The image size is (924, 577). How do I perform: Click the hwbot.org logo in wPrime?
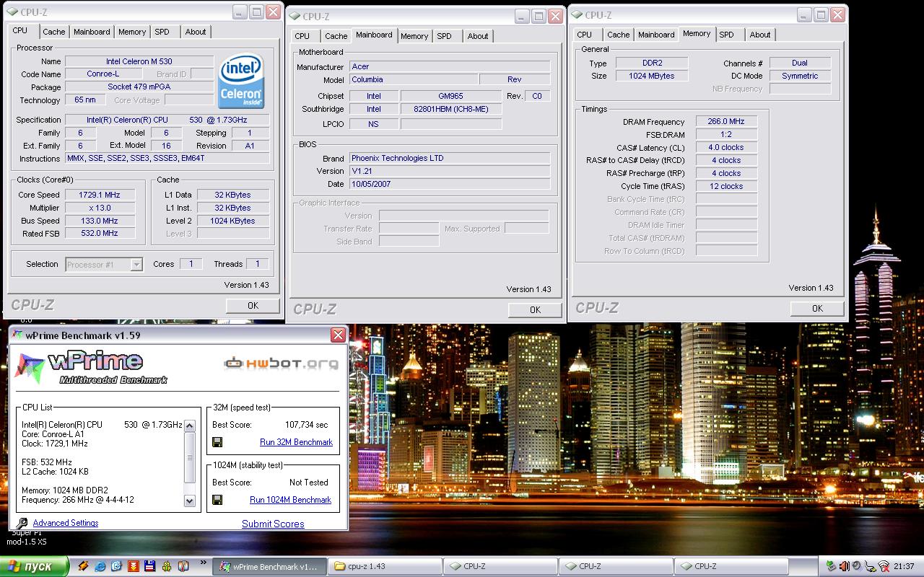tap(282, 364)
